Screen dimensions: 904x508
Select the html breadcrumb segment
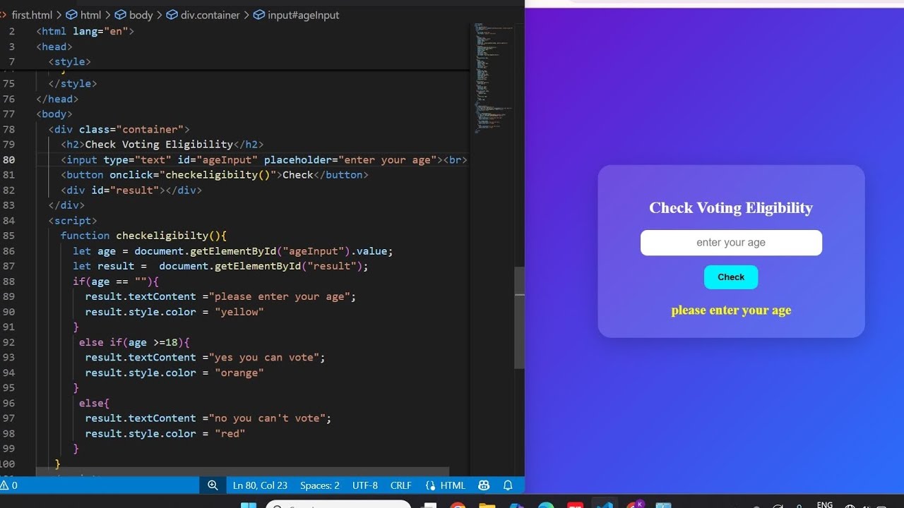click(83, 15)
